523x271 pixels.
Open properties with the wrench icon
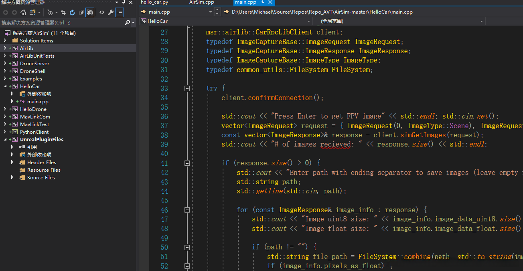(111, 12)
